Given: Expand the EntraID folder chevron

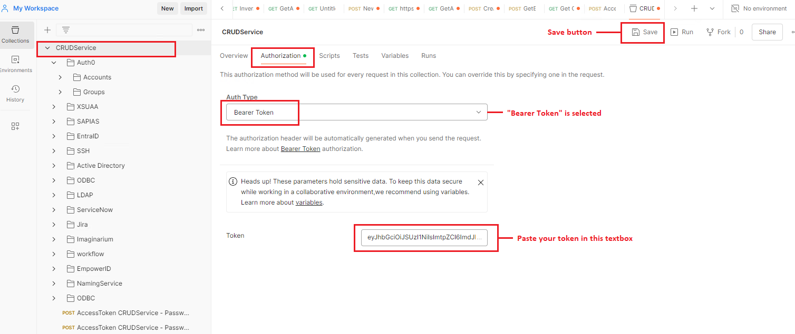Looking at the screenshot, I should coord(54,136).
